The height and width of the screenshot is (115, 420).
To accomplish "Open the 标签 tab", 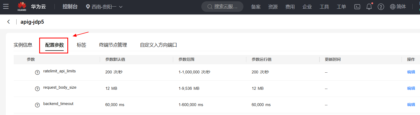I will (x=81, y=45).
